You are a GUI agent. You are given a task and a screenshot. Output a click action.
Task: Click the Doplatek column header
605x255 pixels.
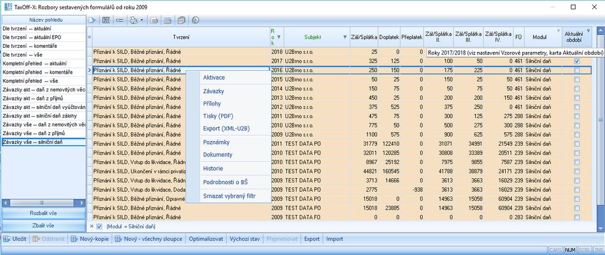point(389,37)
